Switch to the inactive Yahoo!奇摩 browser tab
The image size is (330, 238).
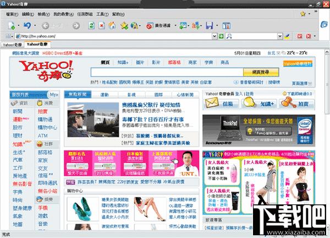[13, 45]
